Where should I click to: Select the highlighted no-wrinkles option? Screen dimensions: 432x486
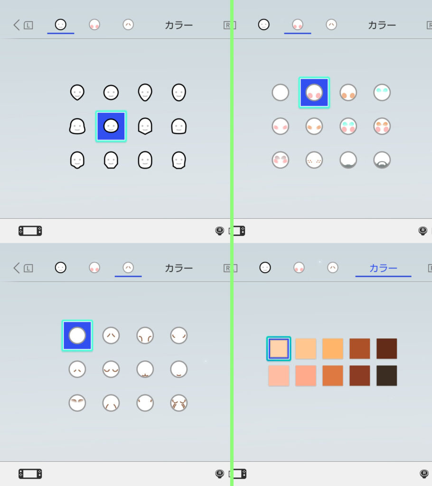tap(77, 336)
